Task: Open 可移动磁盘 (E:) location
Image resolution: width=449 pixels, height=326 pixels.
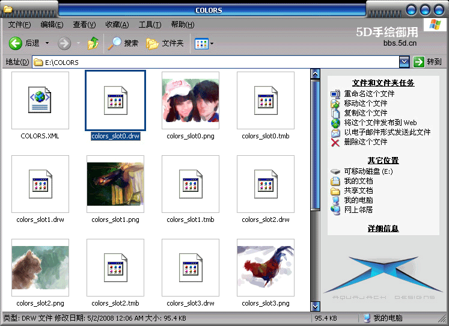Action: (368, 171)
